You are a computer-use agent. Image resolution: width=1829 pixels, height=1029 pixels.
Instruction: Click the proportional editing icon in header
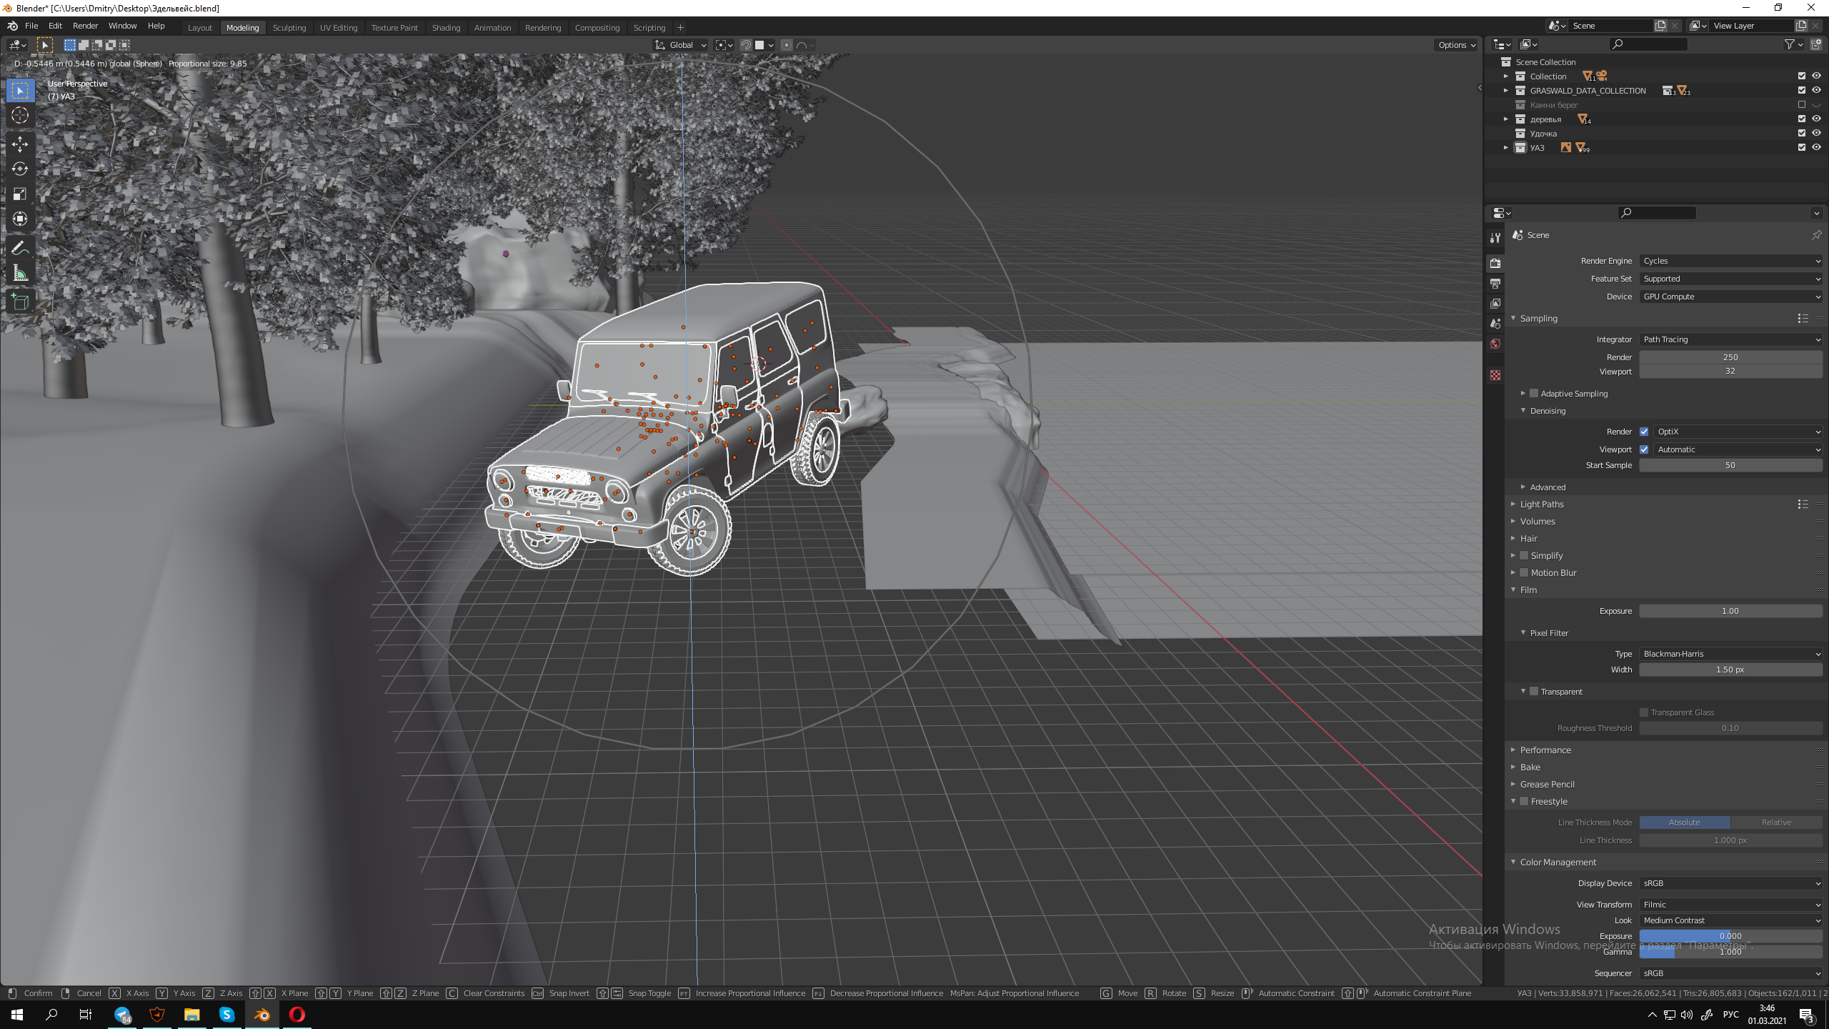(x=787, y=45)
